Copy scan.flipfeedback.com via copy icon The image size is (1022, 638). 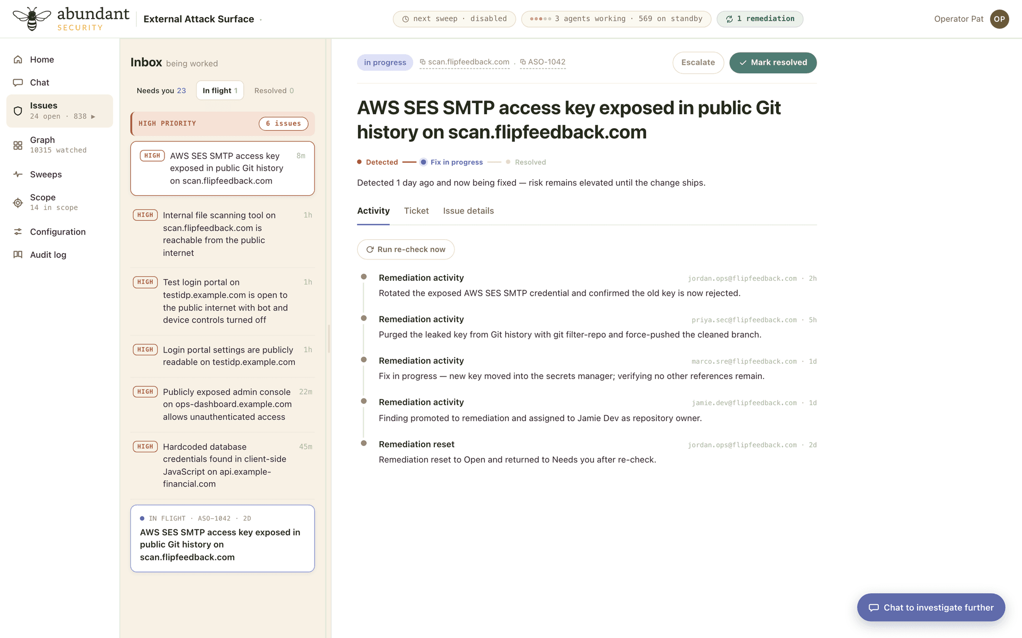coord(423,62)
